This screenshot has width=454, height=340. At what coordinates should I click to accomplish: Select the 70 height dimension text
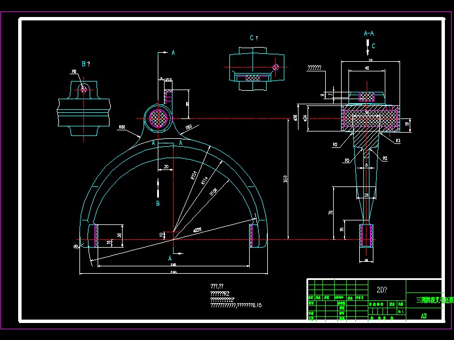coord(330,212)
